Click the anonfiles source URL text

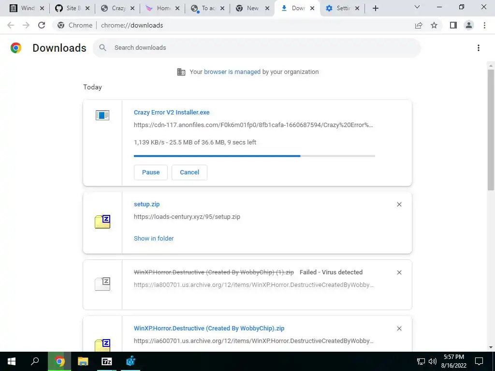pos(253,125)
